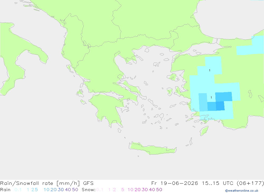The image size is (264, 193).
Task: Click snow legend value 50
Action: [x=159, y=190]
